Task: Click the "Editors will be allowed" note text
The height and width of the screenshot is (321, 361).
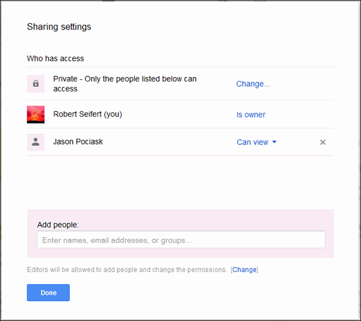Action: pyautogui.click(x=126, y=270)
